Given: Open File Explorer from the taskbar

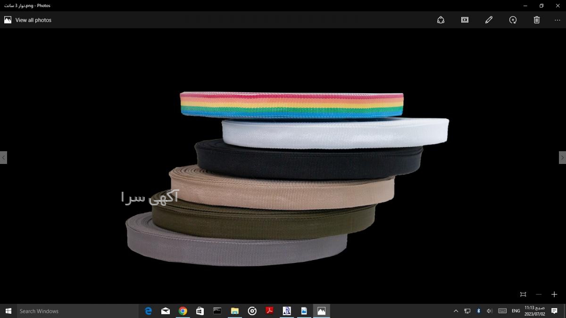Looking at the screenshot, I should click(x=235, y=311).
